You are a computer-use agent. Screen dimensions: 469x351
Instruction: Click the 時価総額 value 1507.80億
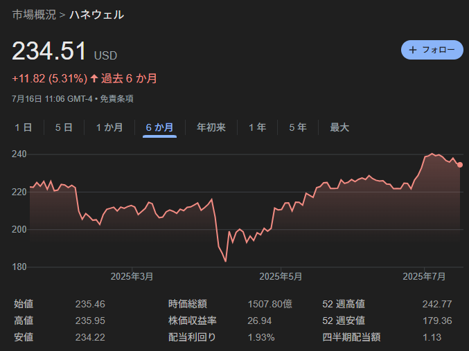click(x=269, y=304)
